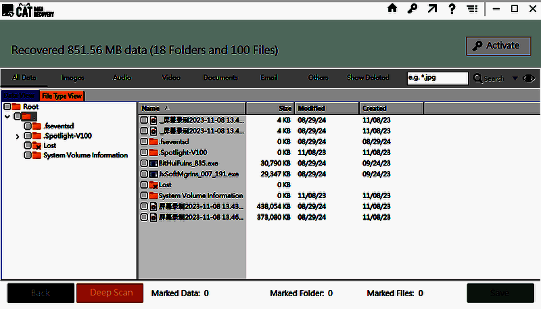
Task: Start a Deep Scan
Action: tap(112, 293)
